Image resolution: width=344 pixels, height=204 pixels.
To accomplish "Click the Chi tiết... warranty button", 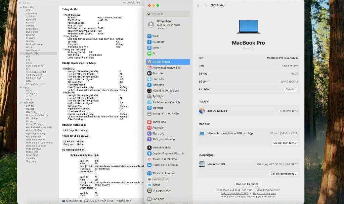I will click(x=291, y=89).
